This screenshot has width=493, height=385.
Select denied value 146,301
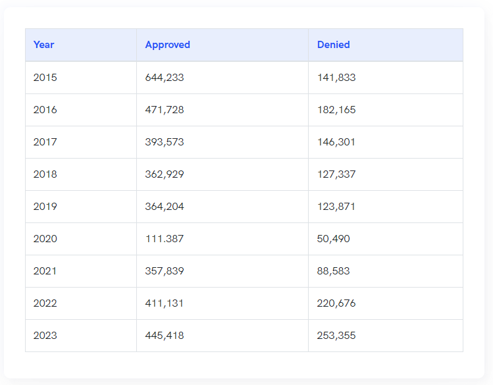tap(336, 142)
